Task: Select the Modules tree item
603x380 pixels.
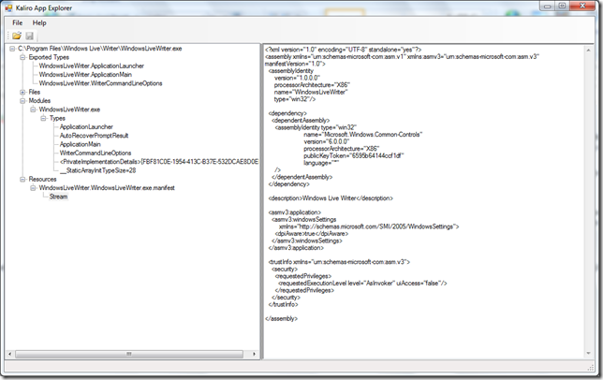Action: 39,101
